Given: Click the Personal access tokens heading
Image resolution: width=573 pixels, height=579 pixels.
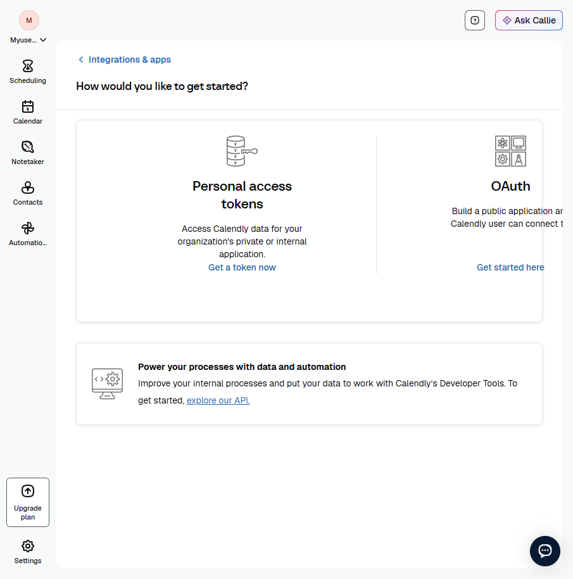Looking at the screenshot, I should tap(242, 195).
